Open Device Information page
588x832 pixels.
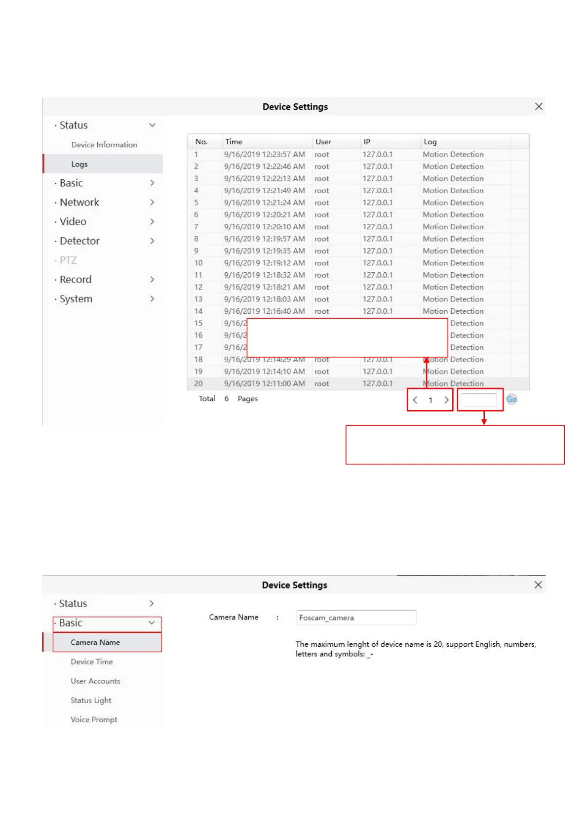click(x=104, y=144)
